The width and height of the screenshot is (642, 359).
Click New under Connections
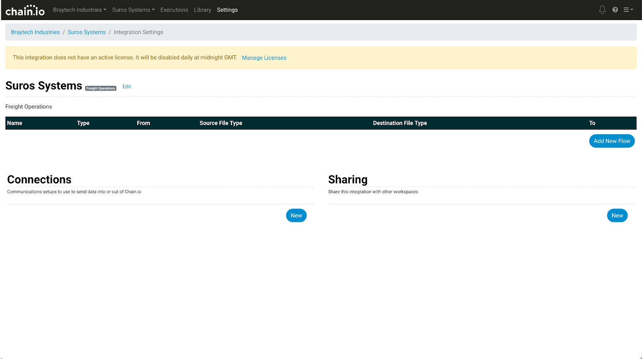(x=296, y=215)
